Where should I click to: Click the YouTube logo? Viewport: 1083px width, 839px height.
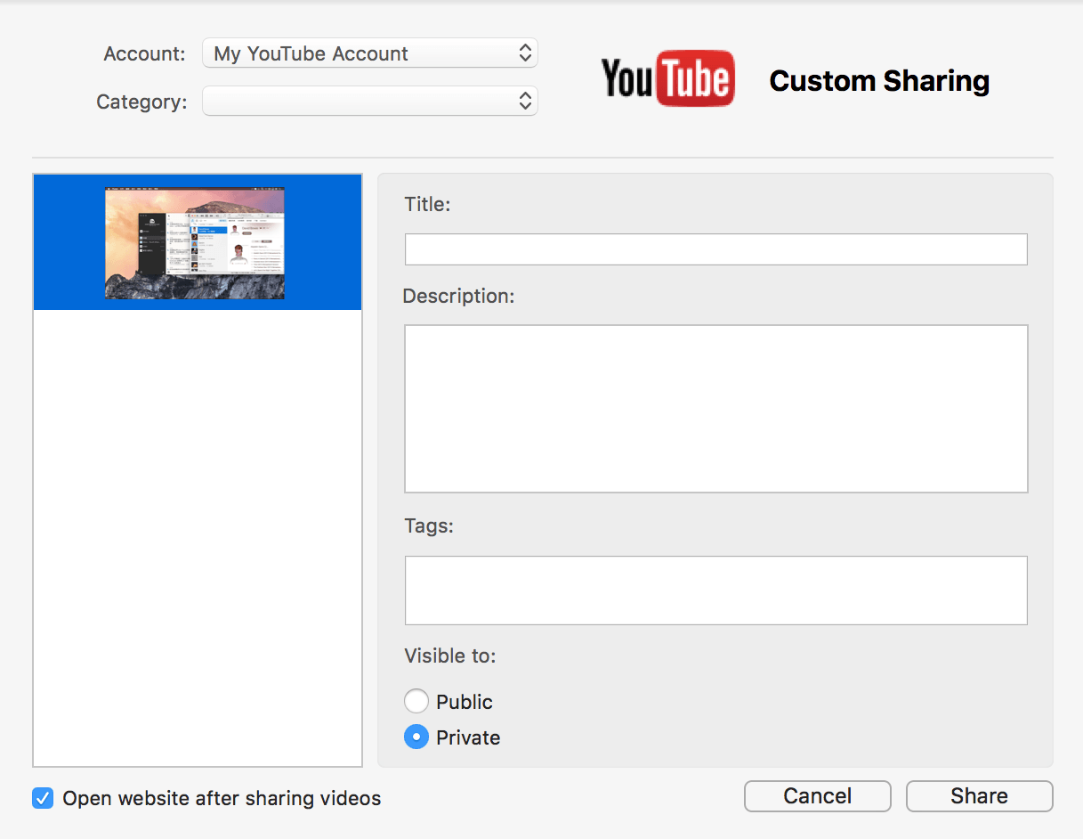pos(668,78)
